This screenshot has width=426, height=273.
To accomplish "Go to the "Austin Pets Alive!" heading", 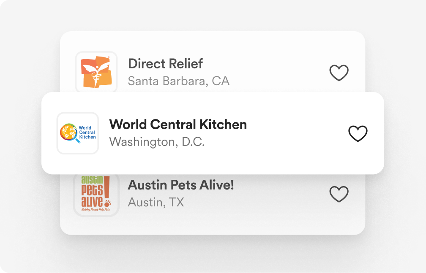I will (x=181, y=185).
